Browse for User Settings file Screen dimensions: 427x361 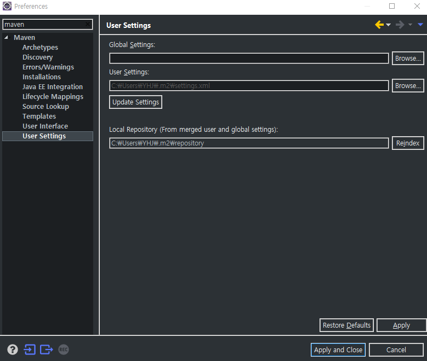408,86
